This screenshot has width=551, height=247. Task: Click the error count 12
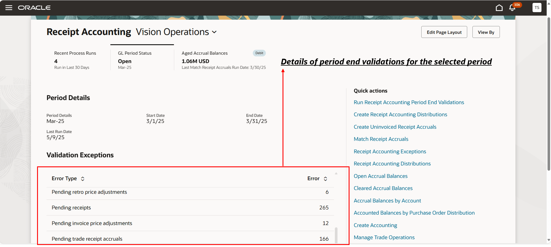coord(325,223)
